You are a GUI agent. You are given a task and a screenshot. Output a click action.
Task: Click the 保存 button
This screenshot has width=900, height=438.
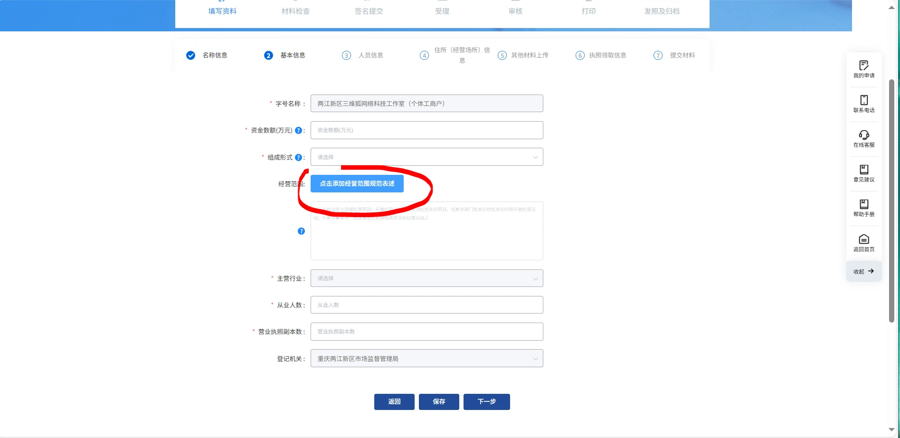pyautogui.click(x=438, y=402)
